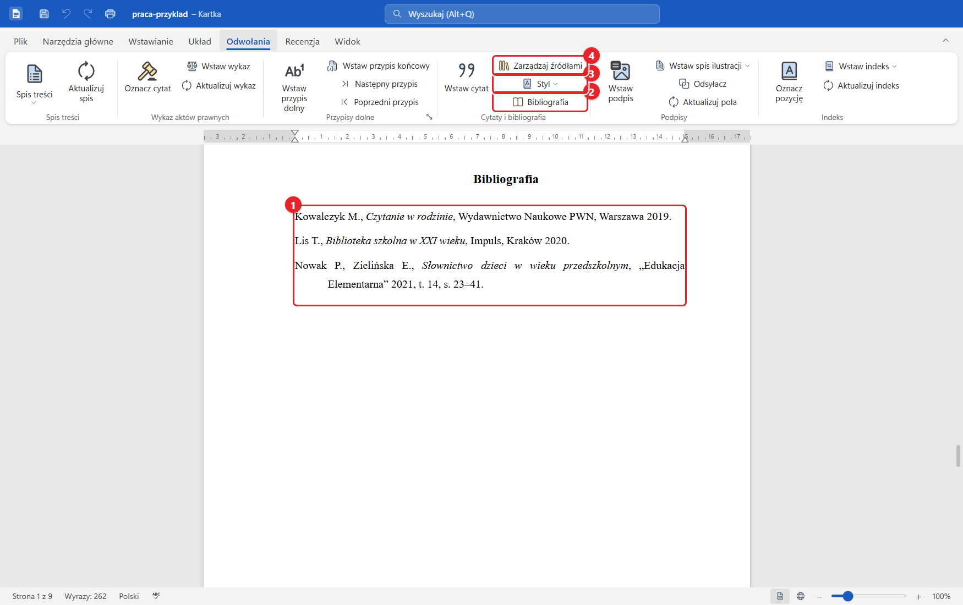Screen dimensions: 963x605
Task: Click Aktualizuj pola
Action: click(x=703, y=102)
